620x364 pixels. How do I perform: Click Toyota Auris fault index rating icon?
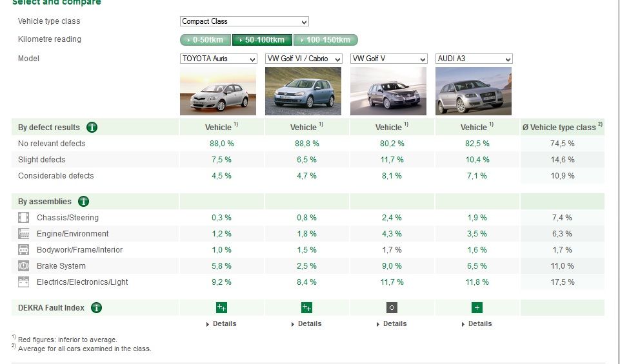point(221,308)
